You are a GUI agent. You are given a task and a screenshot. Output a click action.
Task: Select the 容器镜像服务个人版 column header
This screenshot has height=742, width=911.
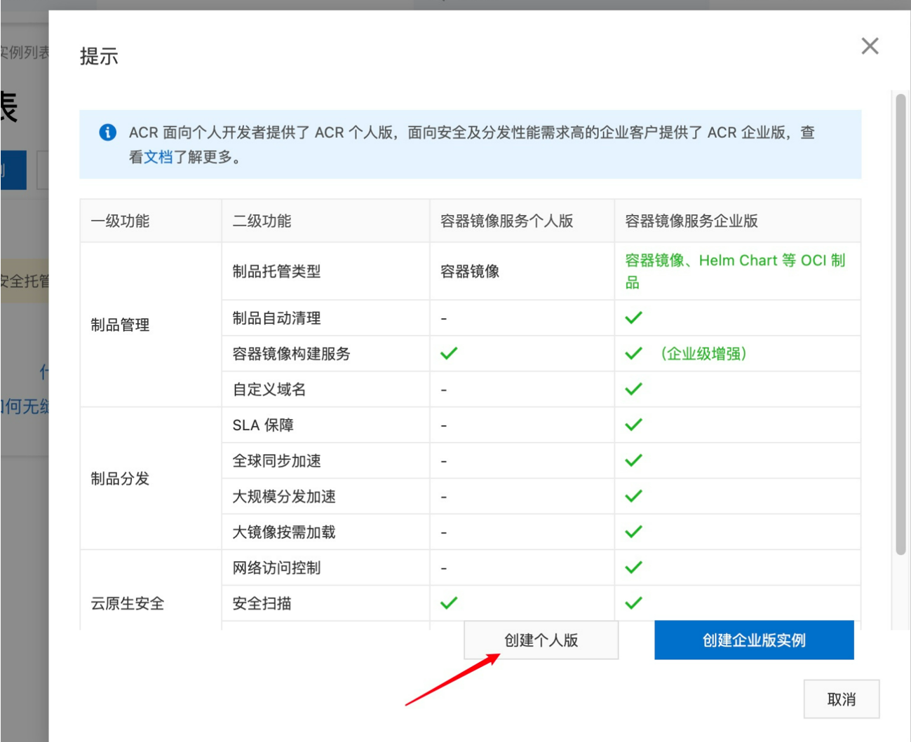(x=506, y=221)
